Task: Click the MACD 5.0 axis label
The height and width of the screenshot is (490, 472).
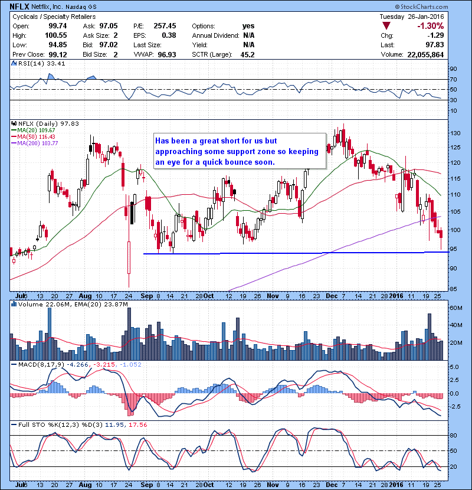Action: (x=454, y=367)
